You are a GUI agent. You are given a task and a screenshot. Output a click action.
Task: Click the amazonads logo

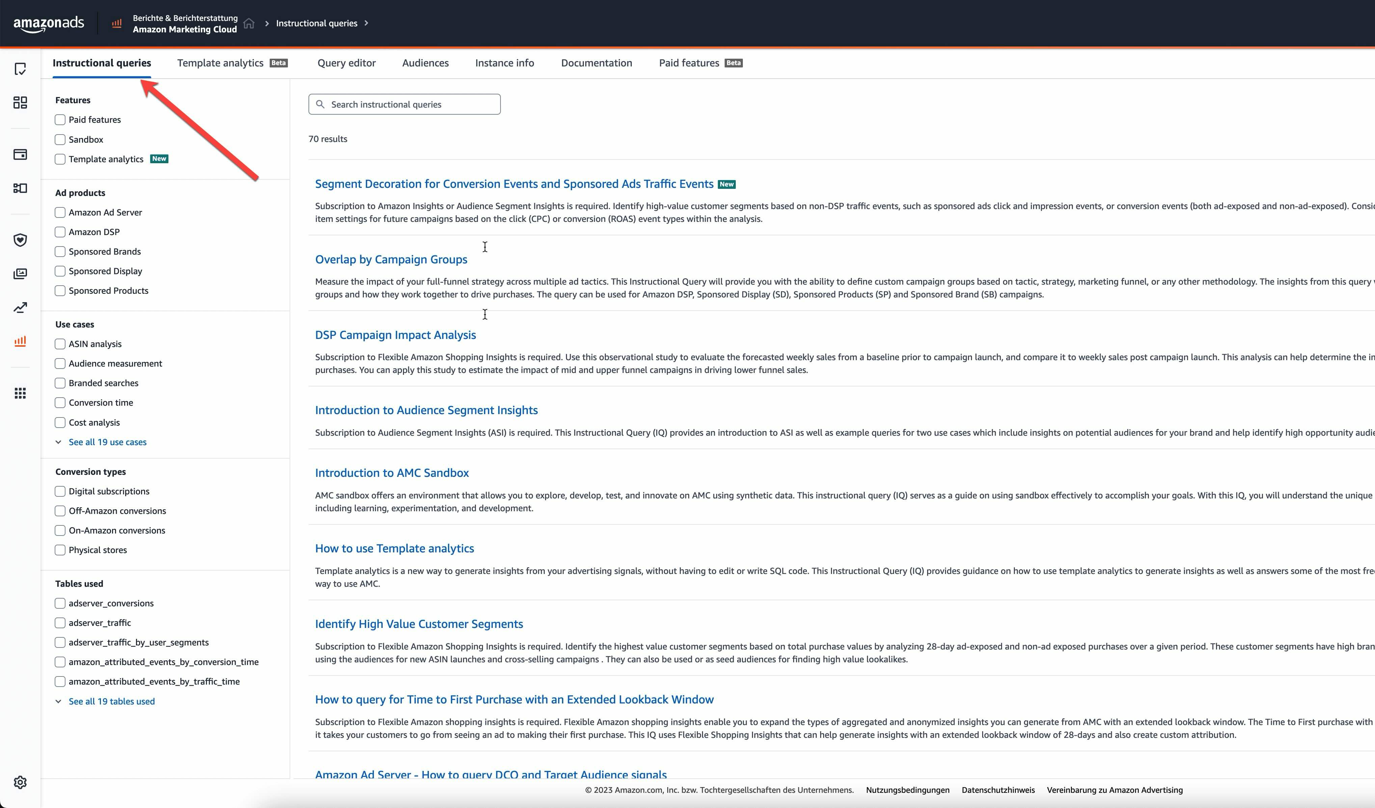tap(49, 24)
